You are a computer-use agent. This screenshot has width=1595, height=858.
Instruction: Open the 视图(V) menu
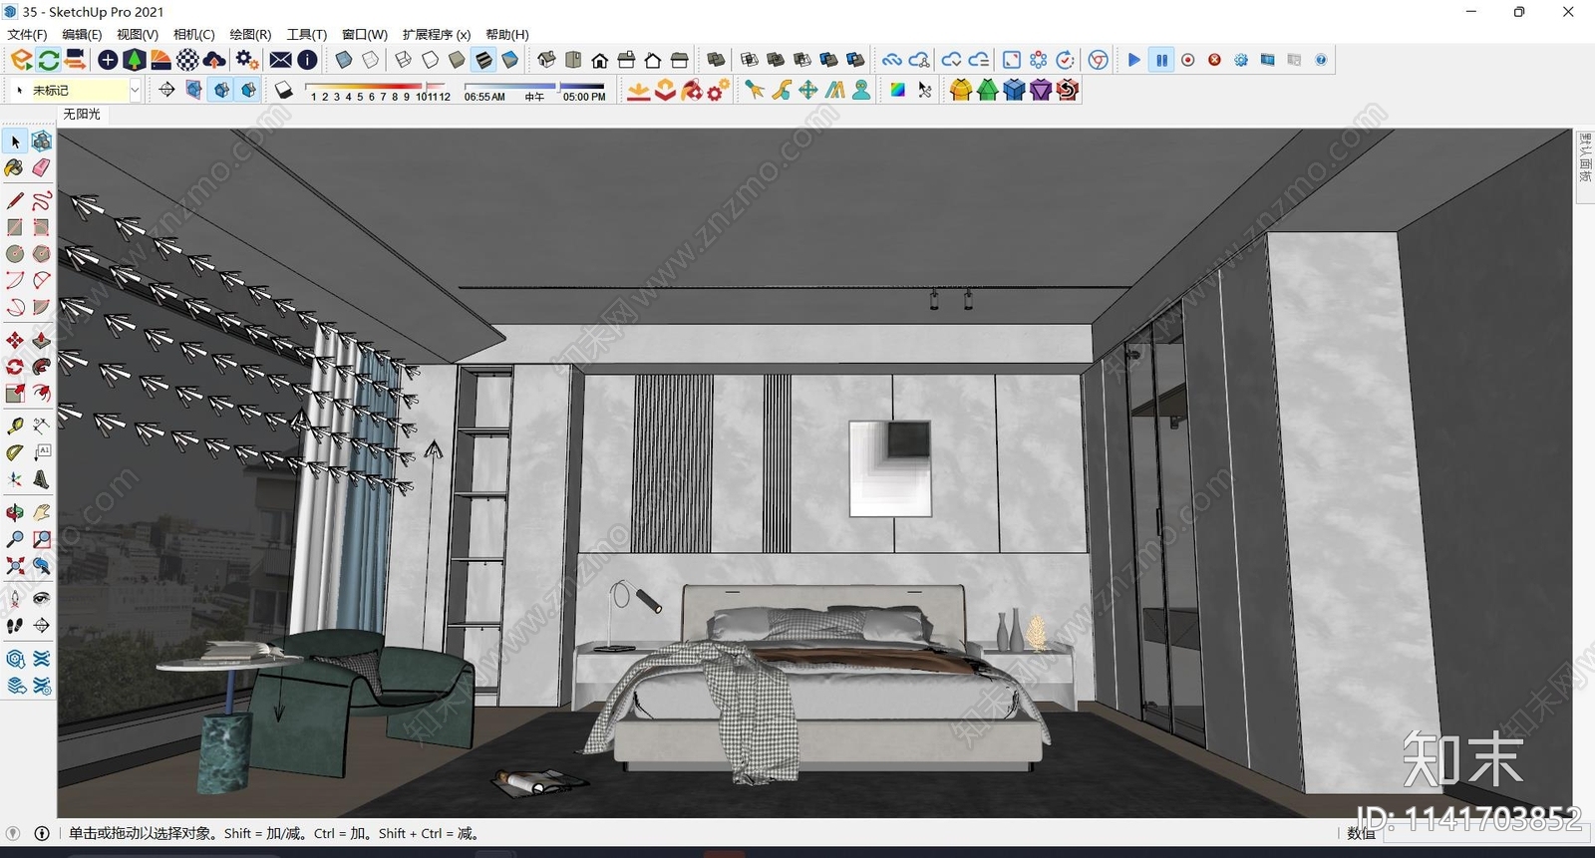pos(138,34)
